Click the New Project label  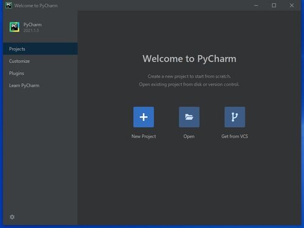[x=143, y=136]
